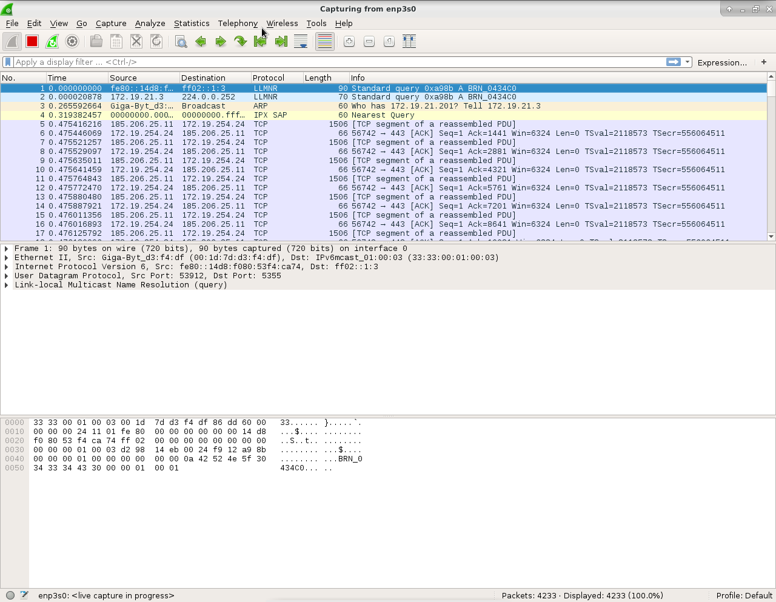Expand the Ethernet II protocol tree
This screenshot has height=602, width=776.
(7, 258)
